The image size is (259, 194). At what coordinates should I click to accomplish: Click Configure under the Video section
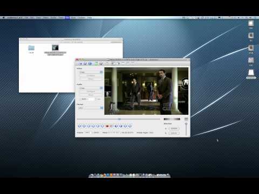click(x=91, y=75)
